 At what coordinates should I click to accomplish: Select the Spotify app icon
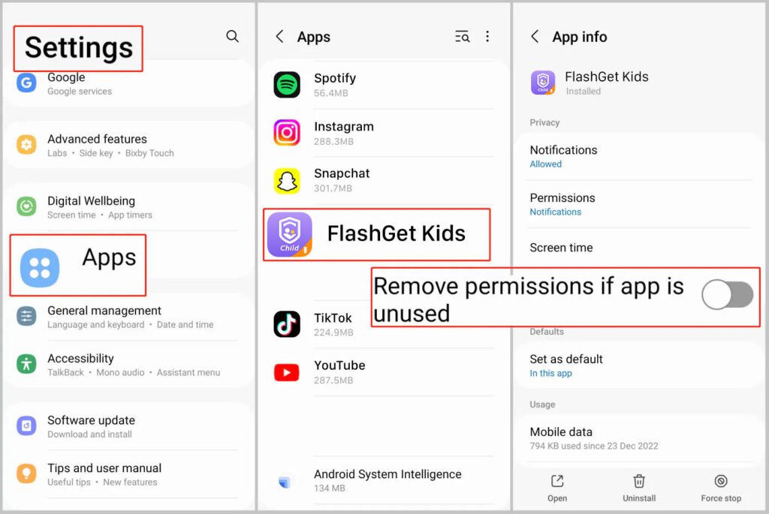point(289,85)
